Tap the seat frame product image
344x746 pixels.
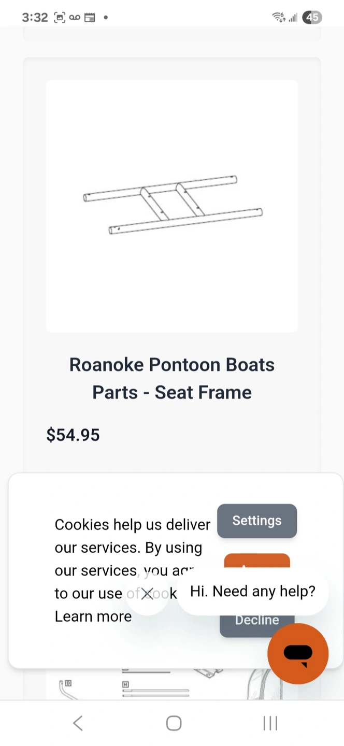(172, 206)
